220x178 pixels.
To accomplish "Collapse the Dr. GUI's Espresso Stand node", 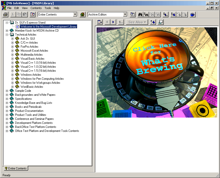I will coord(7,23).
